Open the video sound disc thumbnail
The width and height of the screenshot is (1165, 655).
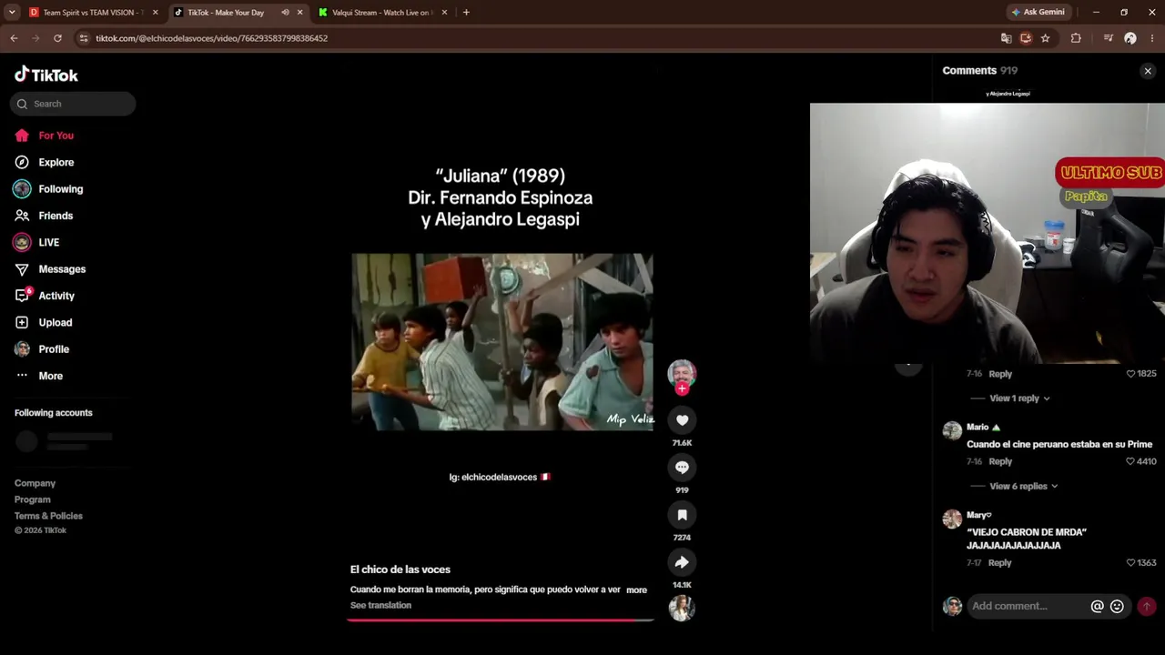point(682,607)
